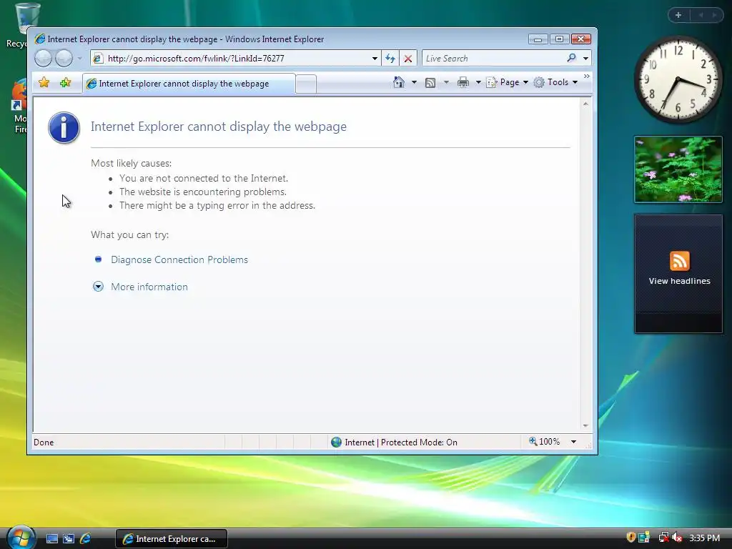This screenshot has width=732, height=549.
Task: Click the Refresh page icon
Action: pos(390,59)
